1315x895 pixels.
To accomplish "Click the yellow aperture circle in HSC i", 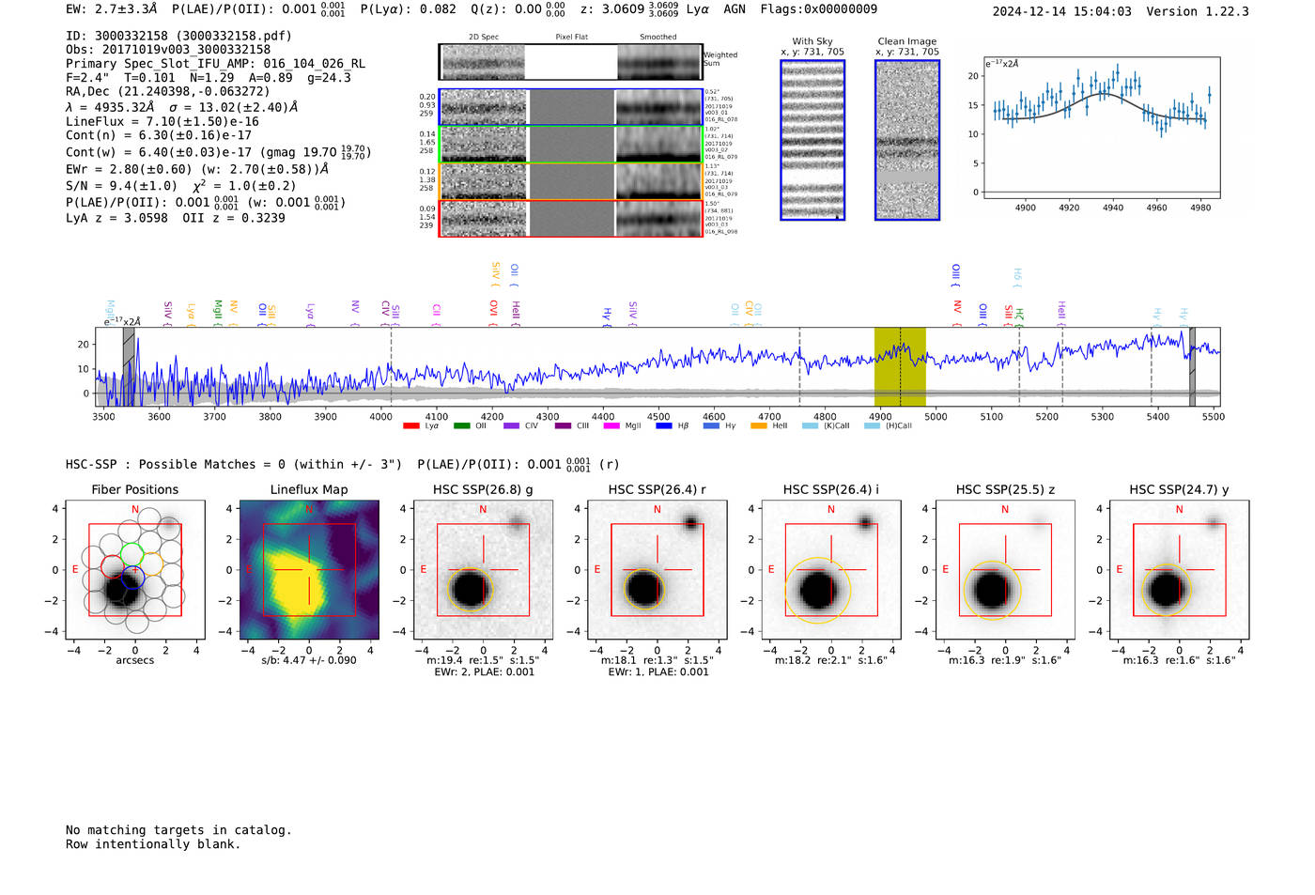I will 817,590.
